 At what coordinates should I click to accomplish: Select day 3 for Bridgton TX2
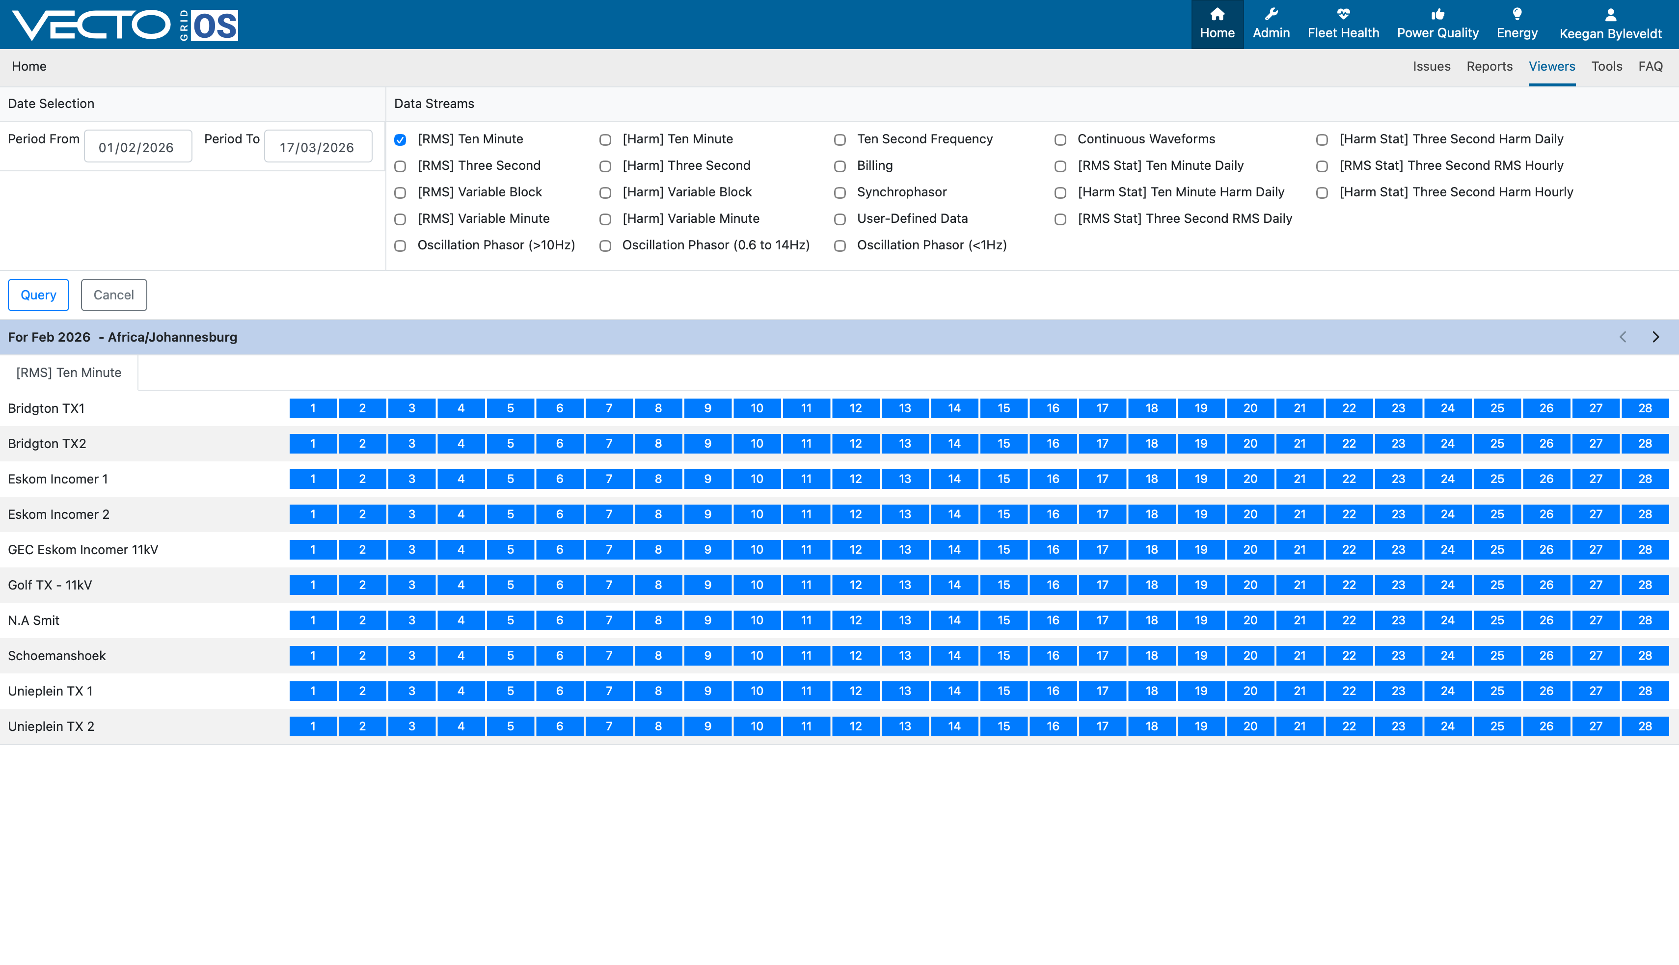click(x=411, y=443)
